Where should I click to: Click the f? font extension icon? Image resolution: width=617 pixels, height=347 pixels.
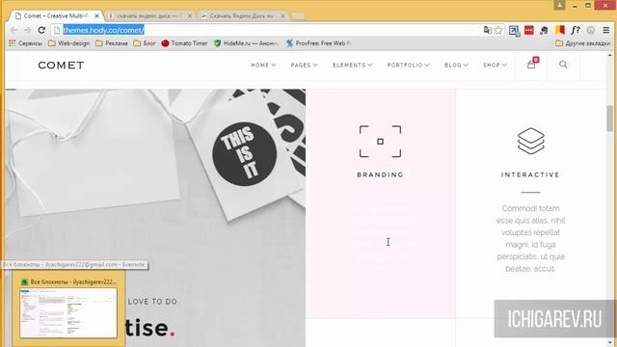pyautogui.click(x=576, y=30)
